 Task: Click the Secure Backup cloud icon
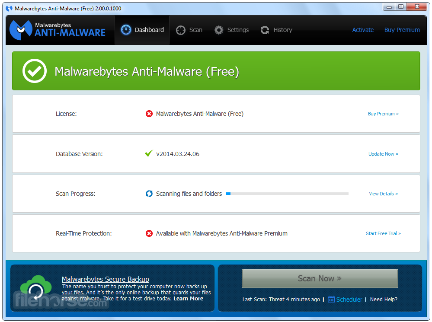coord(36,288)
